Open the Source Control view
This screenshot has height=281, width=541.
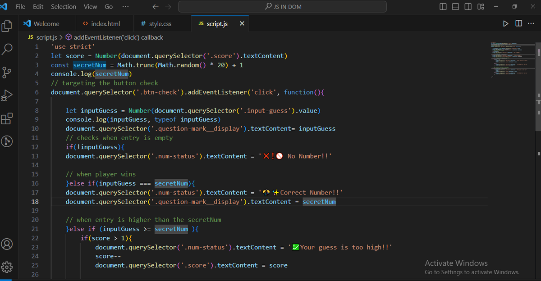tap(7, 72)
